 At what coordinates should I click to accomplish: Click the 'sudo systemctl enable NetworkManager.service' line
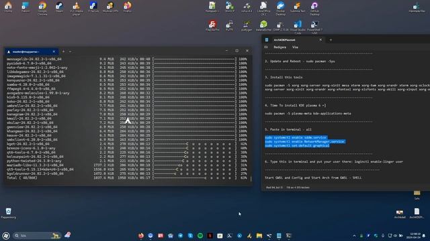tap(304, 141)
